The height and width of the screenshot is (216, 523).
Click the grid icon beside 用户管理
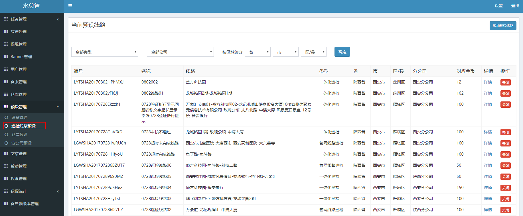(x=6, y=69)
